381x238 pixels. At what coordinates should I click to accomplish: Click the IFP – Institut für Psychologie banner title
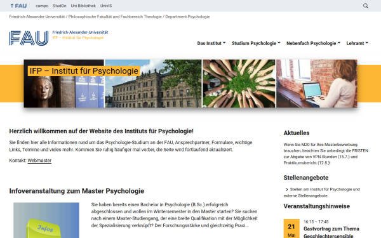tap(84, 71)
